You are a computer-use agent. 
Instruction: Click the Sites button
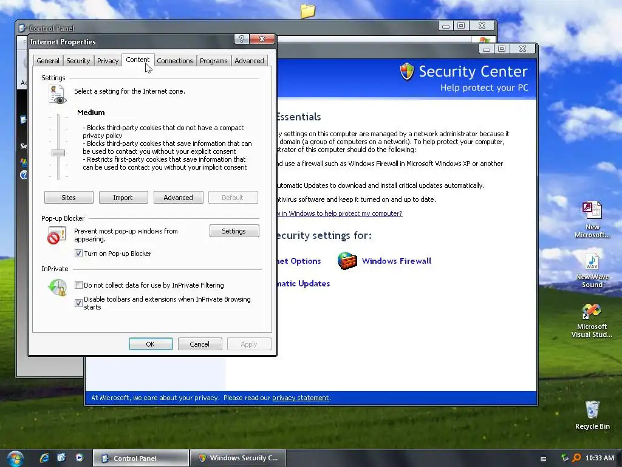point(69,198)
